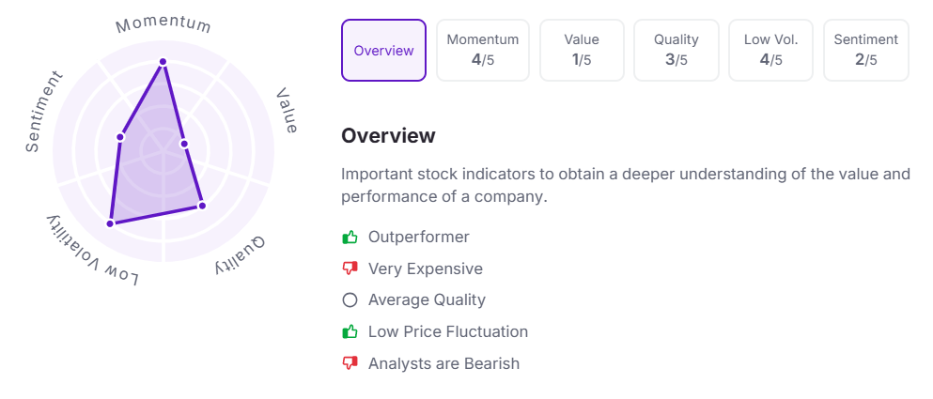
Task: Click the Momentum data point on radar chart
Action: pyautogui.click(x=163, y=62)
